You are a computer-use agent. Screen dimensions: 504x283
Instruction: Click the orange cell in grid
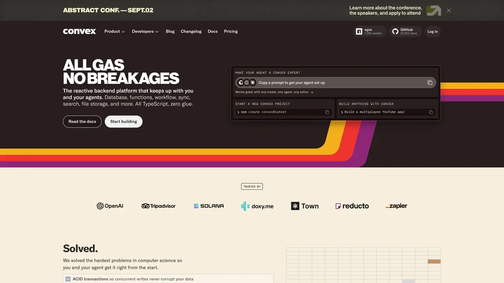tap(434, 261)
